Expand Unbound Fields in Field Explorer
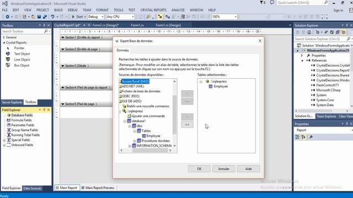The height and width of the screenshot is (198, 353). click(4, 145)
